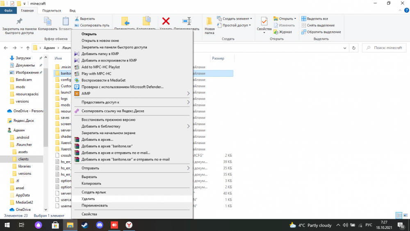
Task: Choose 'Скопировать ссылку на Яндекс.Диске'
Action: pyautogui.click(x=132, y=111)
